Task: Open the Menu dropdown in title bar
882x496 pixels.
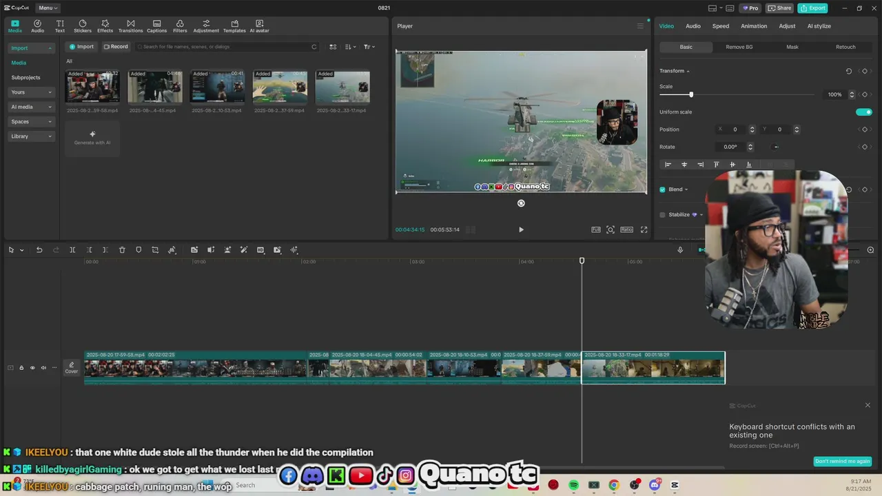Action: click(x=48, y=8)
